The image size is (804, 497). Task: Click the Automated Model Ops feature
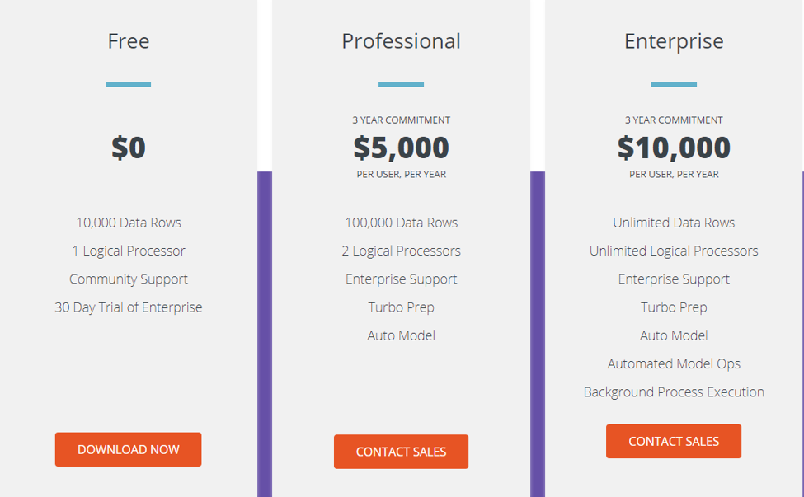click(674, 363)
